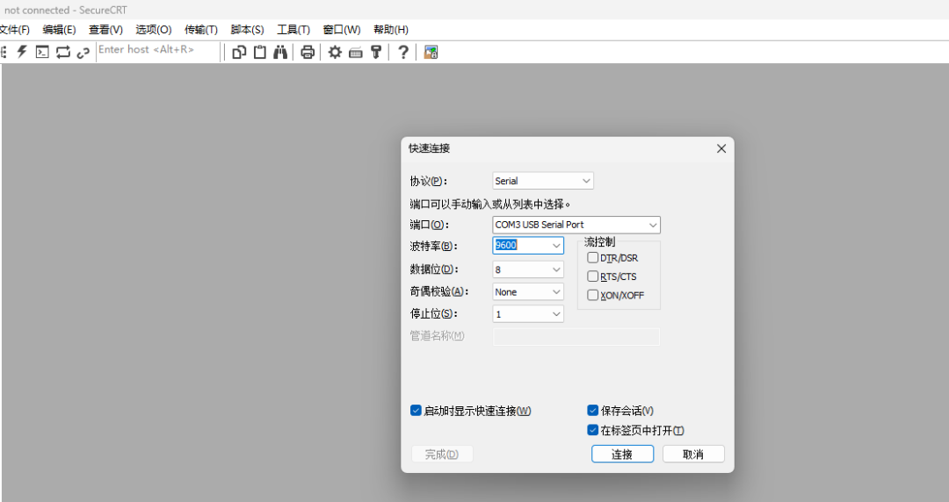Click the 端口可以手动输入或从列表中选择 hint text

[x=490, y=204]
